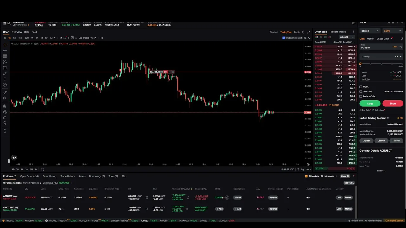Click the green Long button
Viewport: 406px width, 228px height.
coord(370,103)
